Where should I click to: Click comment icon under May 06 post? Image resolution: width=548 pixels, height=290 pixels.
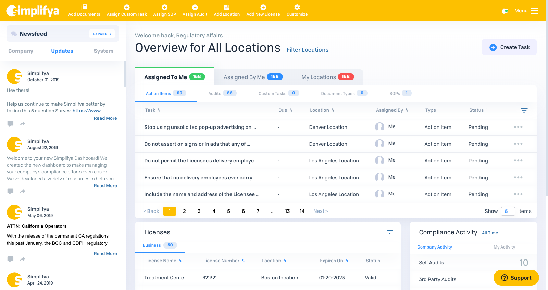pos(11,259)
